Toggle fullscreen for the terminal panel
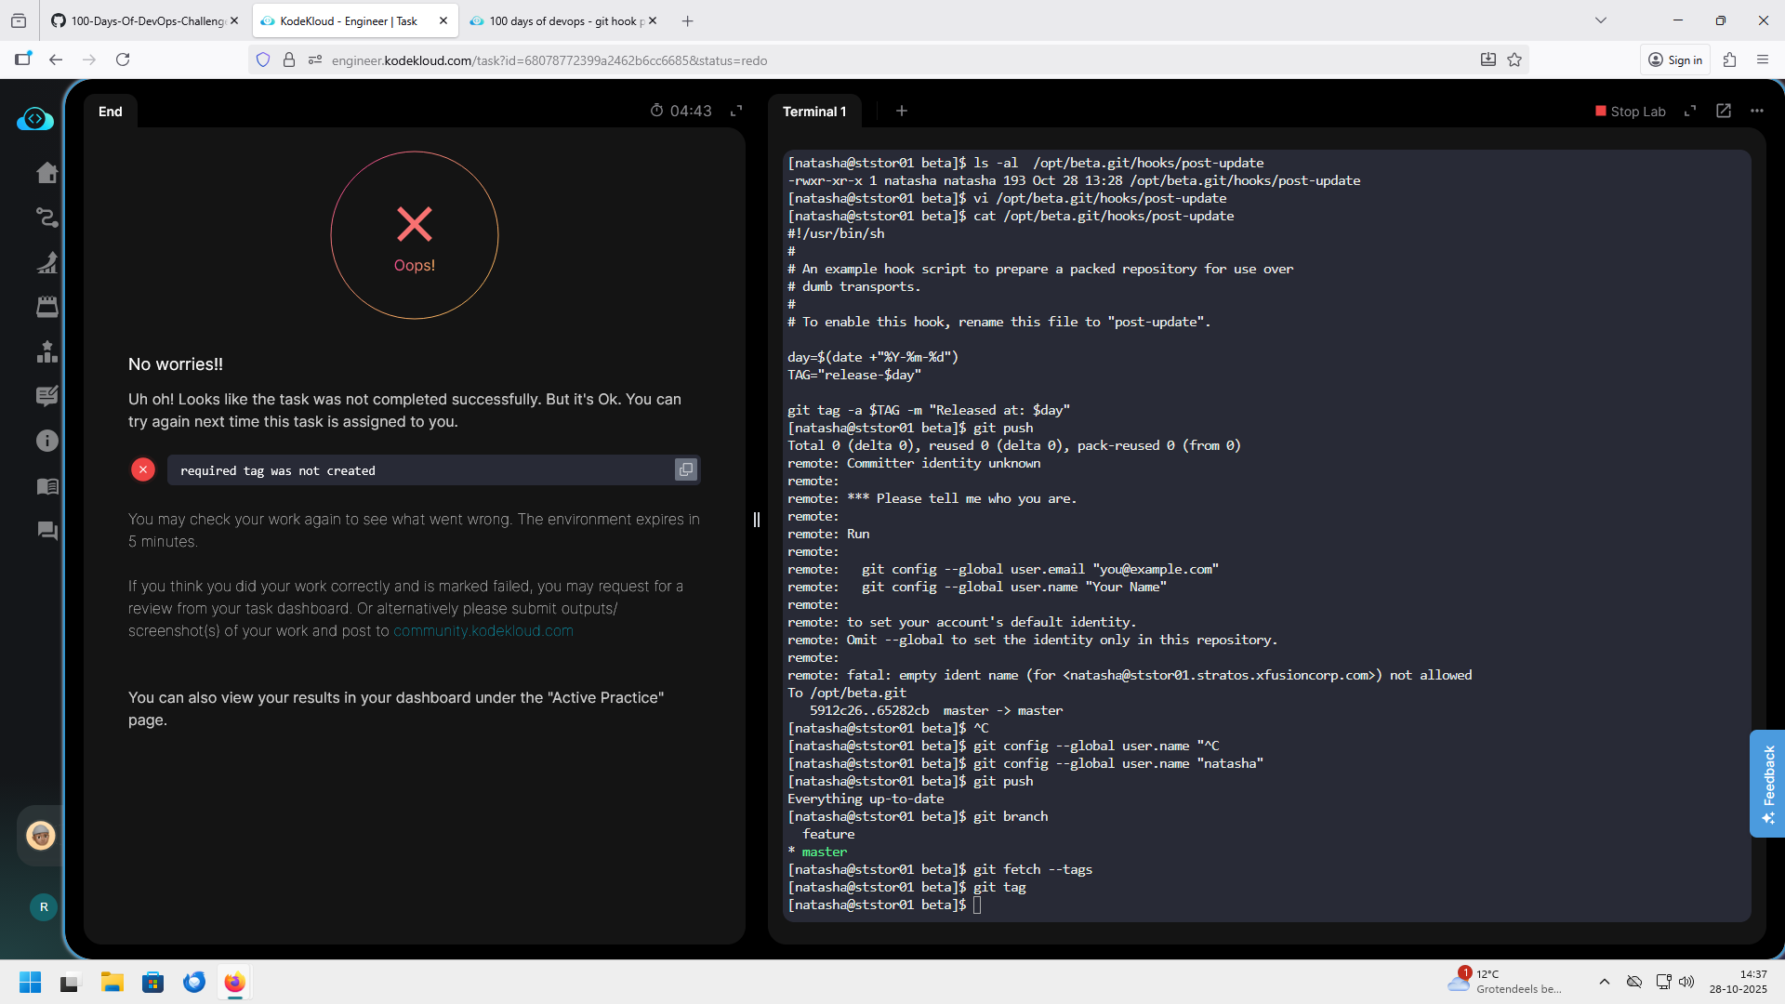The width and height of the screenshot is (1785, 1004). [x=1690, y=111]
